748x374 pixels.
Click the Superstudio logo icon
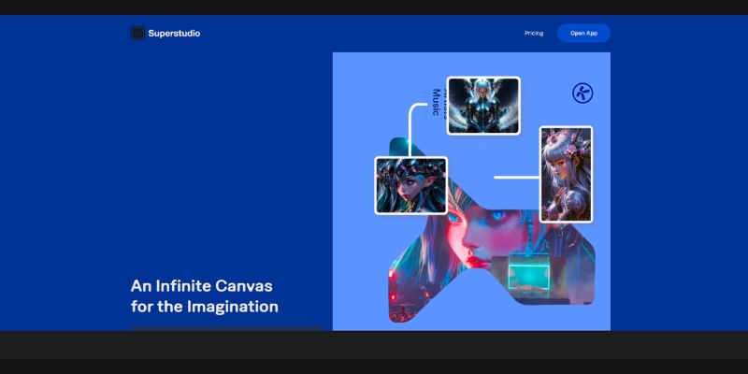137,33
